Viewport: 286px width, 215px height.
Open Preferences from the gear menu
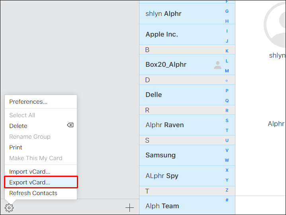(28, 102)
